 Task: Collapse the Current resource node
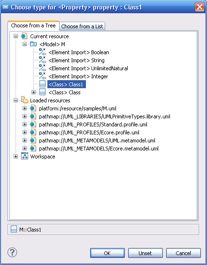15,36
